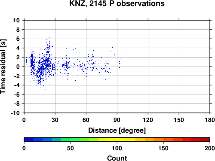
Task: Click the y-axis tick label '4'
Action: point(18,48)
